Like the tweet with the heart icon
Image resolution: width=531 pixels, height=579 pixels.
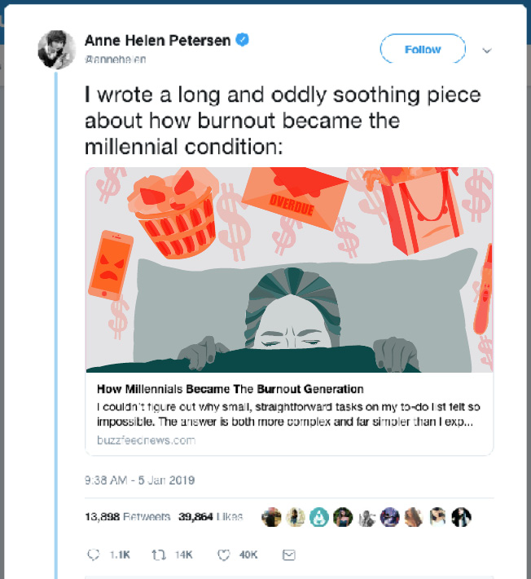pos(223,555)
